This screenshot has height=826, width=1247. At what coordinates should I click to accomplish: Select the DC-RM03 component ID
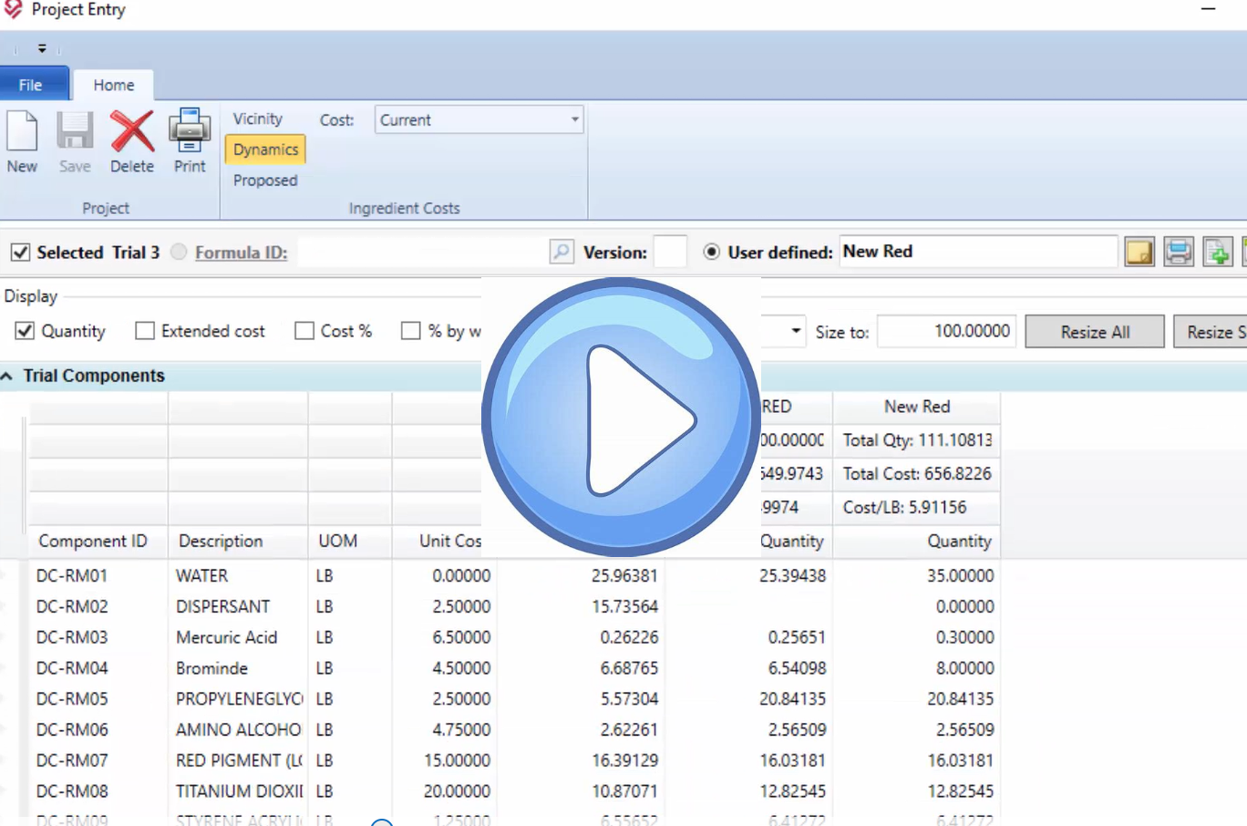click(72, 637)
